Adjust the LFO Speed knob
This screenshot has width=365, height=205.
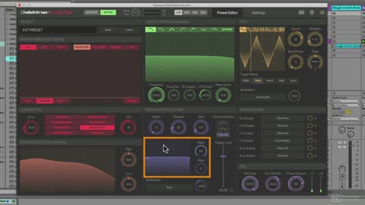[x=295, y=39]
